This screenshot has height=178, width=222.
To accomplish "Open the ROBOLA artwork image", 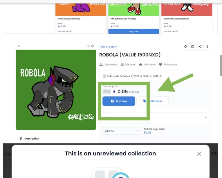I will pyautogui.click(x=56, y=90).
